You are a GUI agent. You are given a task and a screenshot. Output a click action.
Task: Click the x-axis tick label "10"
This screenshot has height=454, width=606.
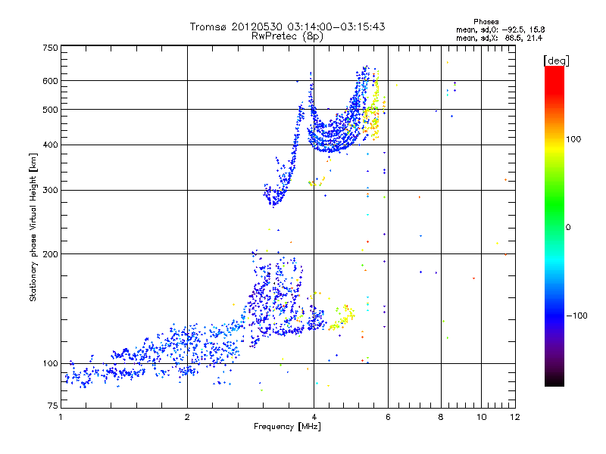click(482, 417)
